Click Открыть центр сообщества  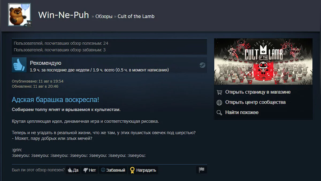coord(255,102)
